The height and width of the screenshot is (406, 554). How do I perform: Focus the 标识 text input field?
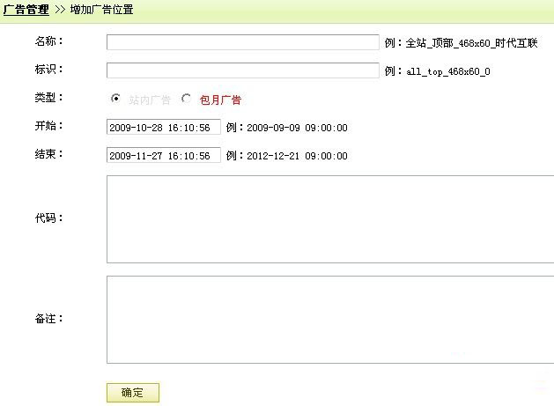click(242, 70)
